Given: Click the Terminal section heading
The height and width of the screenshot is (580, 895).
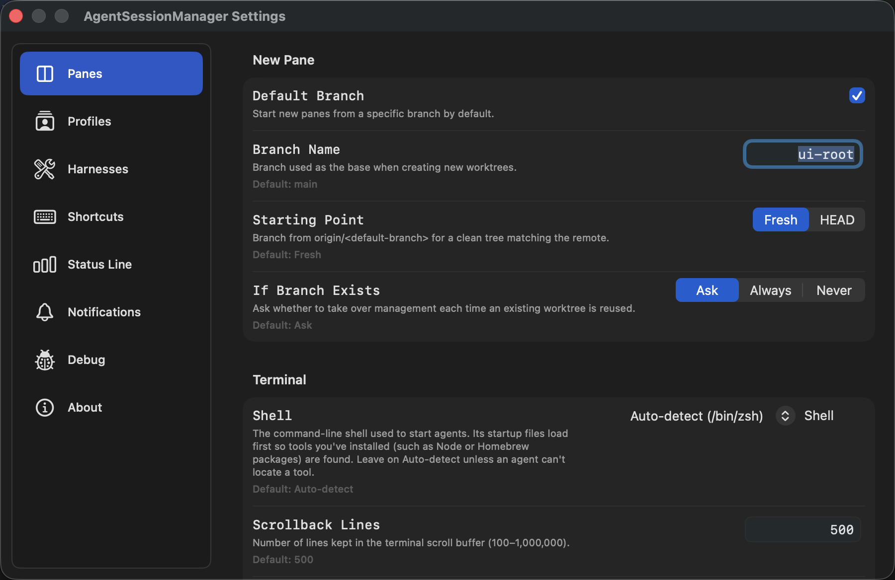Looking at the screenshot, I should click(x=279, y=380).
